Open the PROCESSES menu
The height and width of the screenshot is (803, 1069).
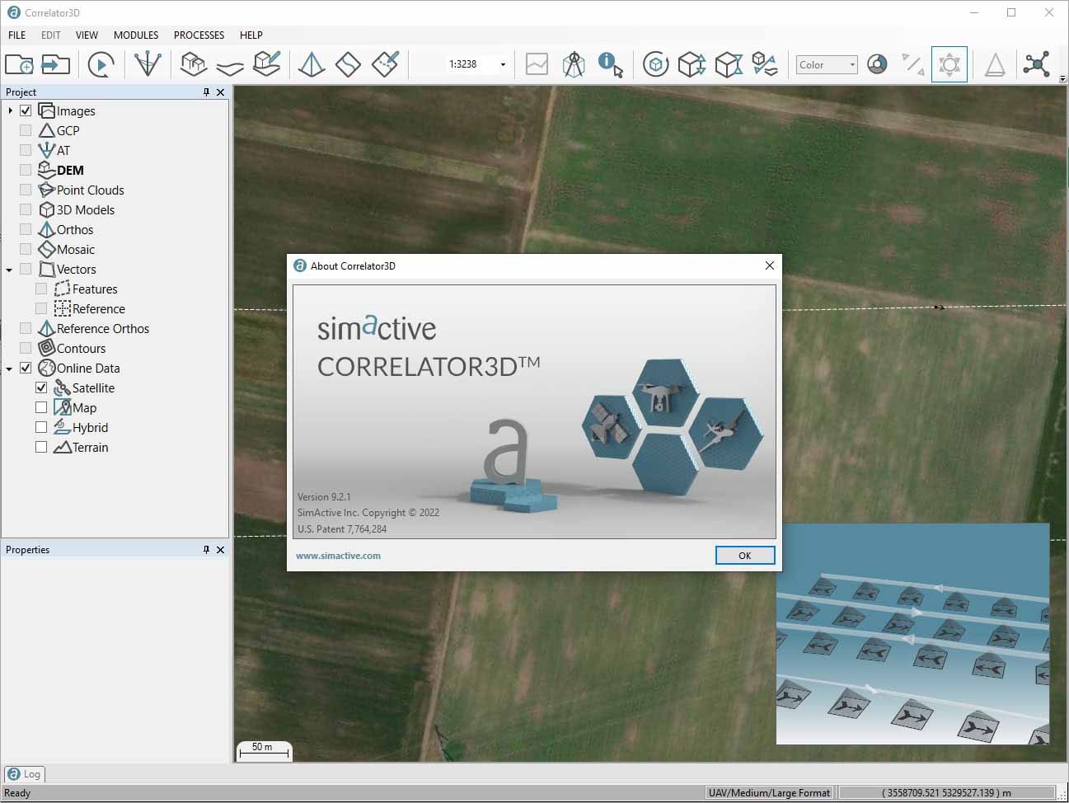199,35
